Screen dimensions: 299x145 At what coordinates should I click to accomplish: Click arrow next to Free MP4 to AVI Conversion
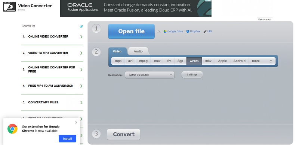[81, 86]
